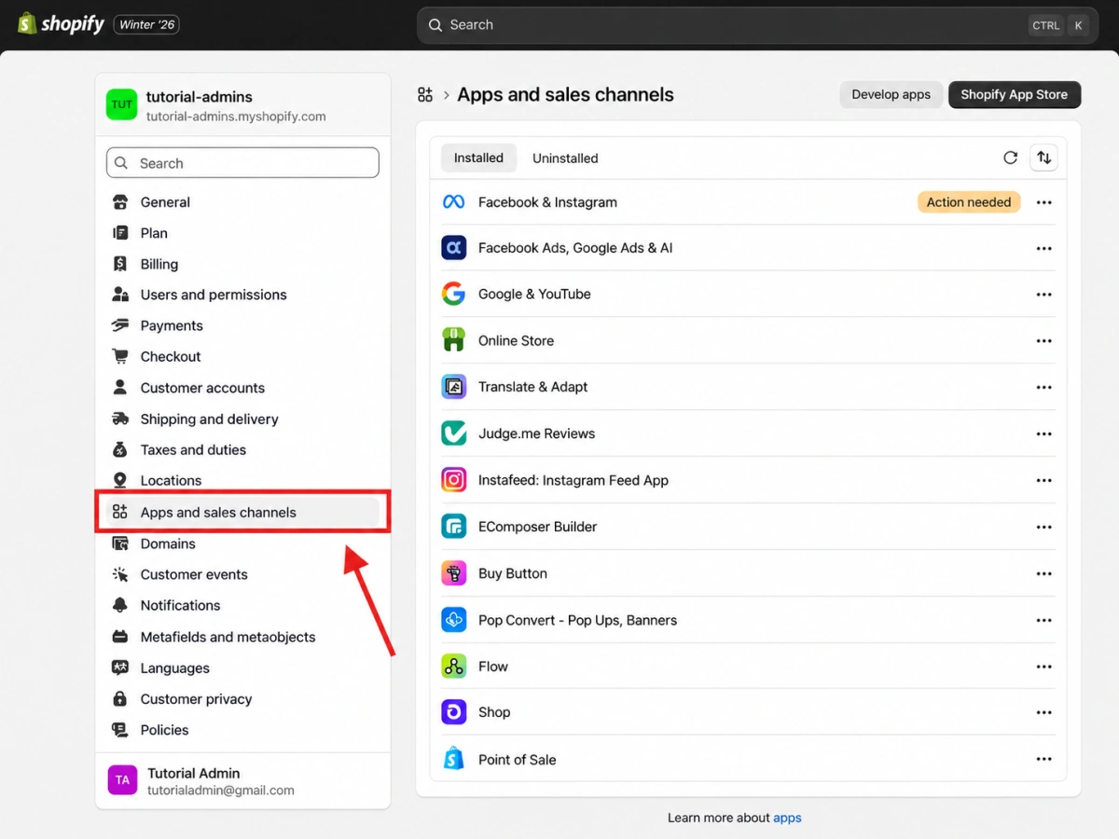Switch to the Uninstalled tab

[x=565, y=158]
